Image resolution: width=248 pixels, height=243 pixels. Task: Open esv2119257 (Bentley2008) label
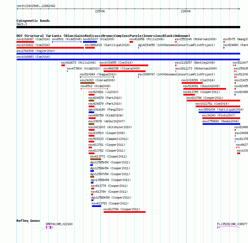[x=195, y=63]
